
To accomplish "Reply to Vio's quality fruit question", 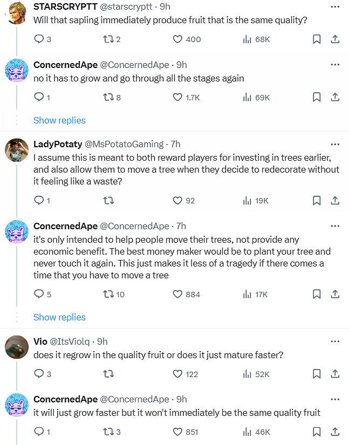I will point(39,374).
